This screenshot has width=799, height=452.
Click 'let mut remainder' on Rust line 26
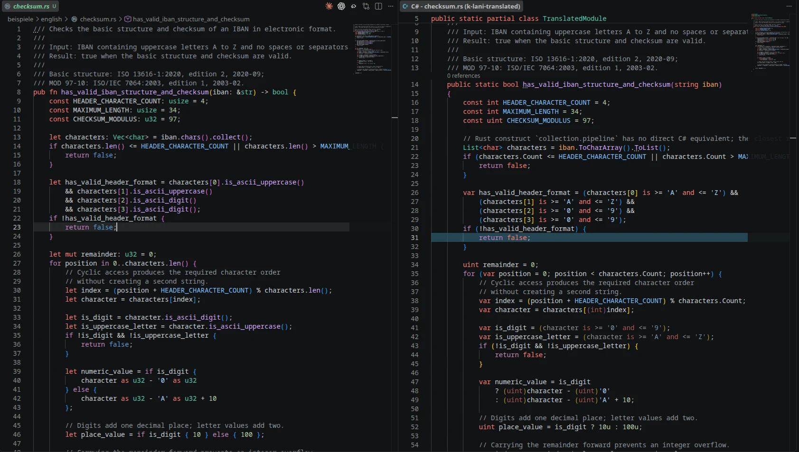[x=85, y=254]
